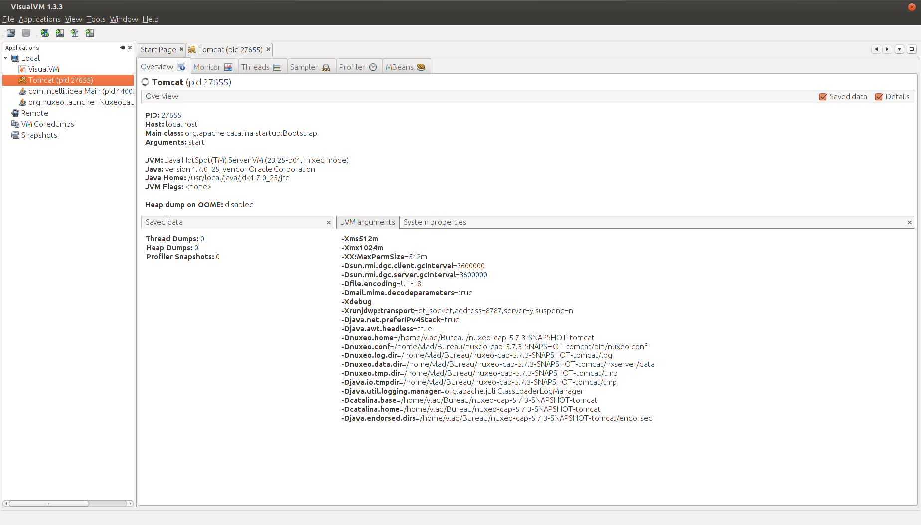
Task: Open the Help menu
Action: [x=151, y=19]
